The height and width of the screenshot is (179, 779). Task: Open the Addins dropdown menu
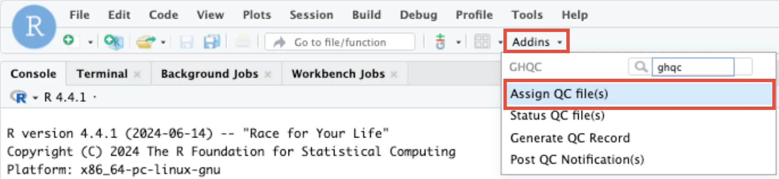click(536, 42)
